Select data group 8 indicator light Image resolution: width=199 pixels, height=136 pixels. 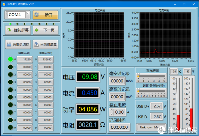10,120
